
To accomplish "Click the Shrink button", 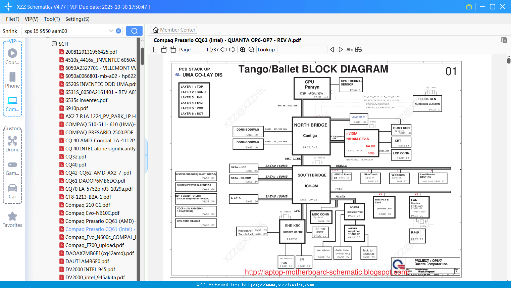I will pyautogui.click(x=10, y=31).
